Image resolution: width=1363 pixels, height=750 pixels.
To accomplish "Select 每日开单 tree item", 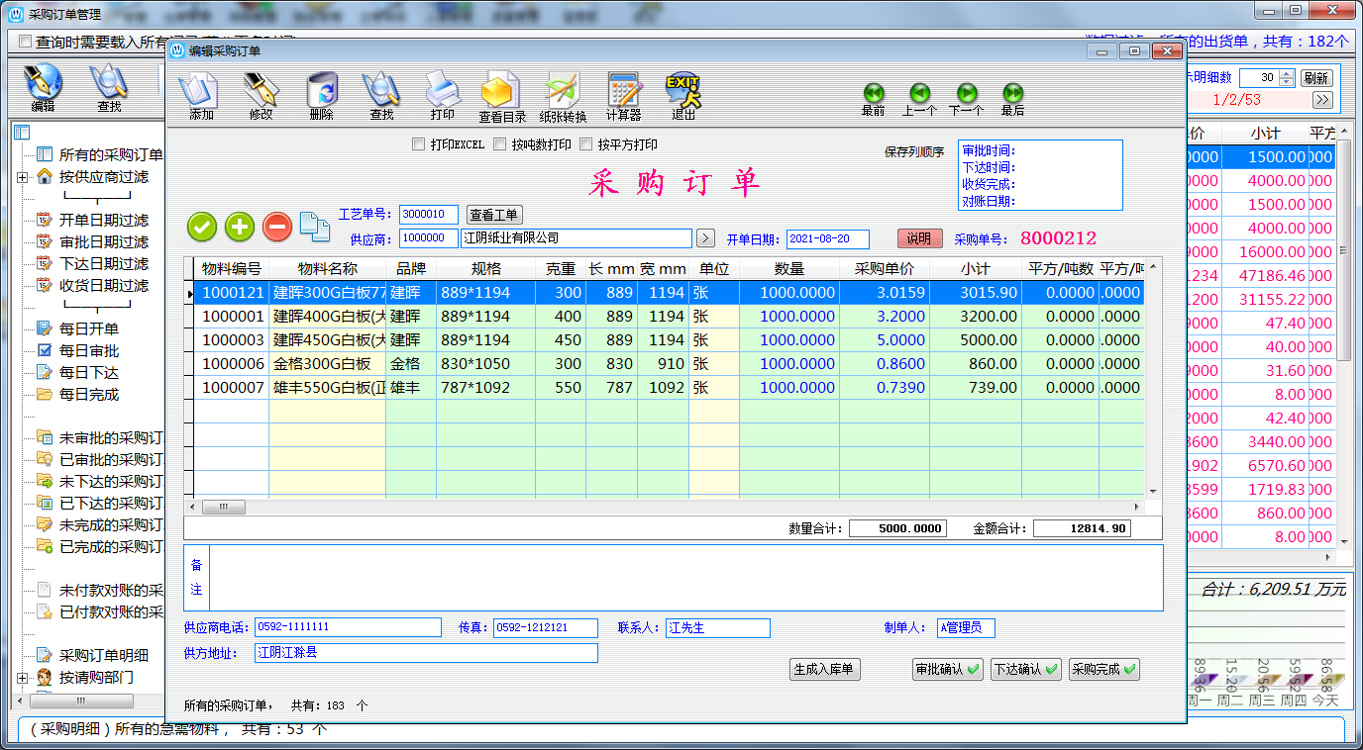I will pyautogui.click(x=88, y=328).
